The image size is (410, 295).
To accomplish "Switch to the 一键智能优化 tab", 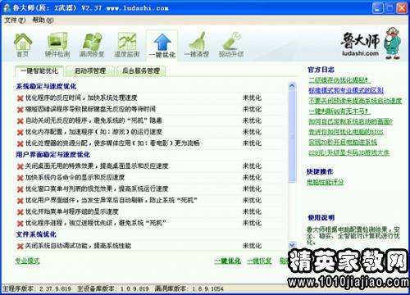I will tap(39, 71).
